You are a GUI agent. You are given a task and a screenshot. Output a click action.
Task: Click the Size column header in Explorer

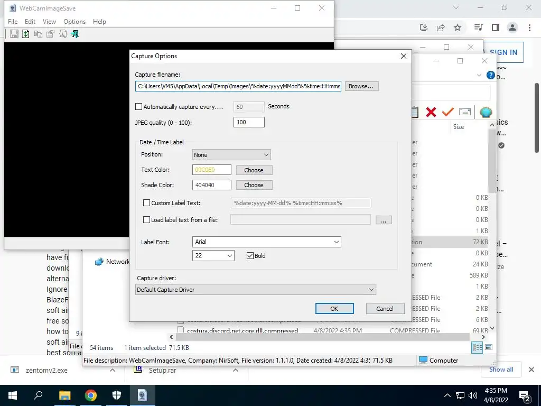[x=459, y=127]
